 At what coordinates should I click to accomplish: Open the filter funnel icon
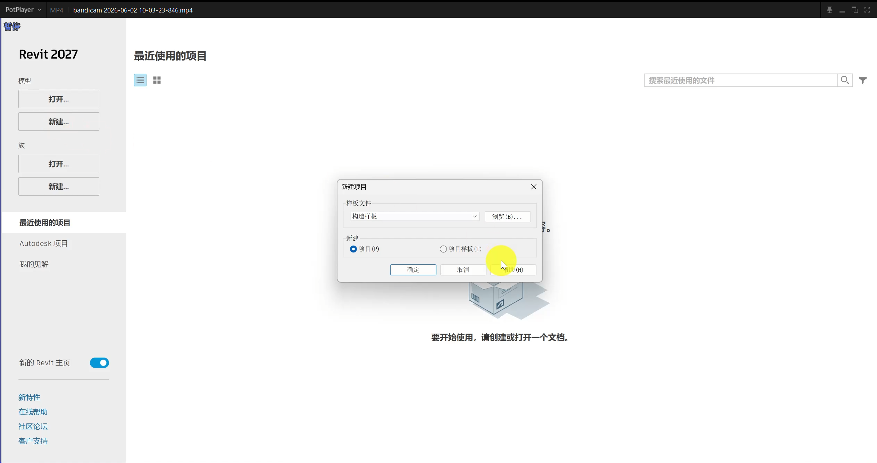[863, 80]
